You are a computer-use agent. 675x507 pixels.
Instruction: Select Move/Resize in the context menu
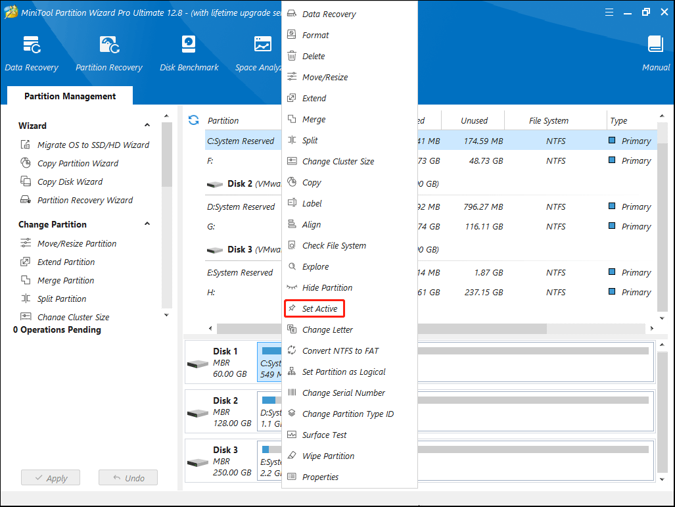[x=325, y=77]
